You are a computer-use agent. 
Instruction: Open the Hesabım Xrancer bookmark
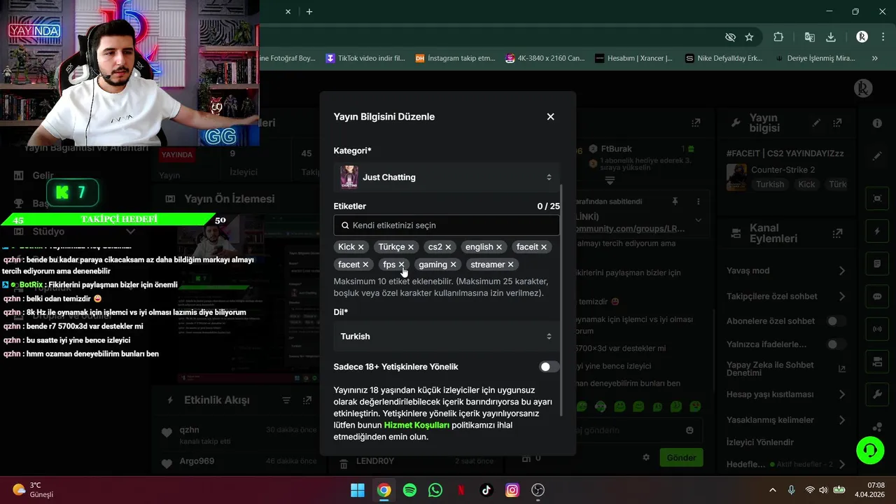coord(633,59)
